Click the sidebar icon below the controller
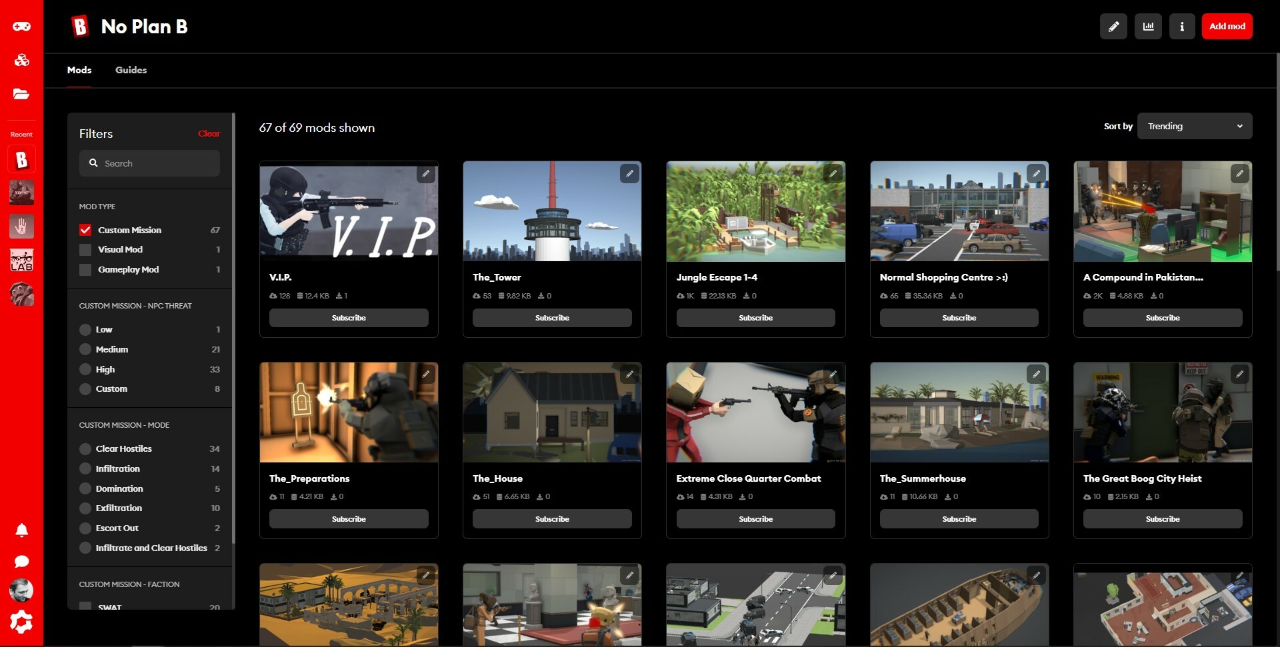The image size is (1280, 647). (x=21, y=61)
